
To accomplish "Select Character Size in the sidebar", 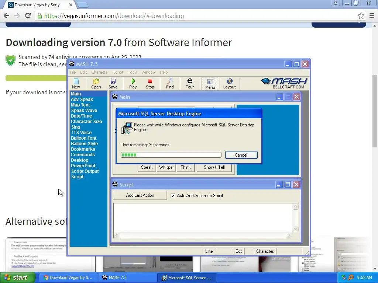I will (86, 122).
